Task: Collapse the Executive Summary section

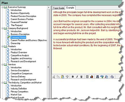Action: [3, 7]
